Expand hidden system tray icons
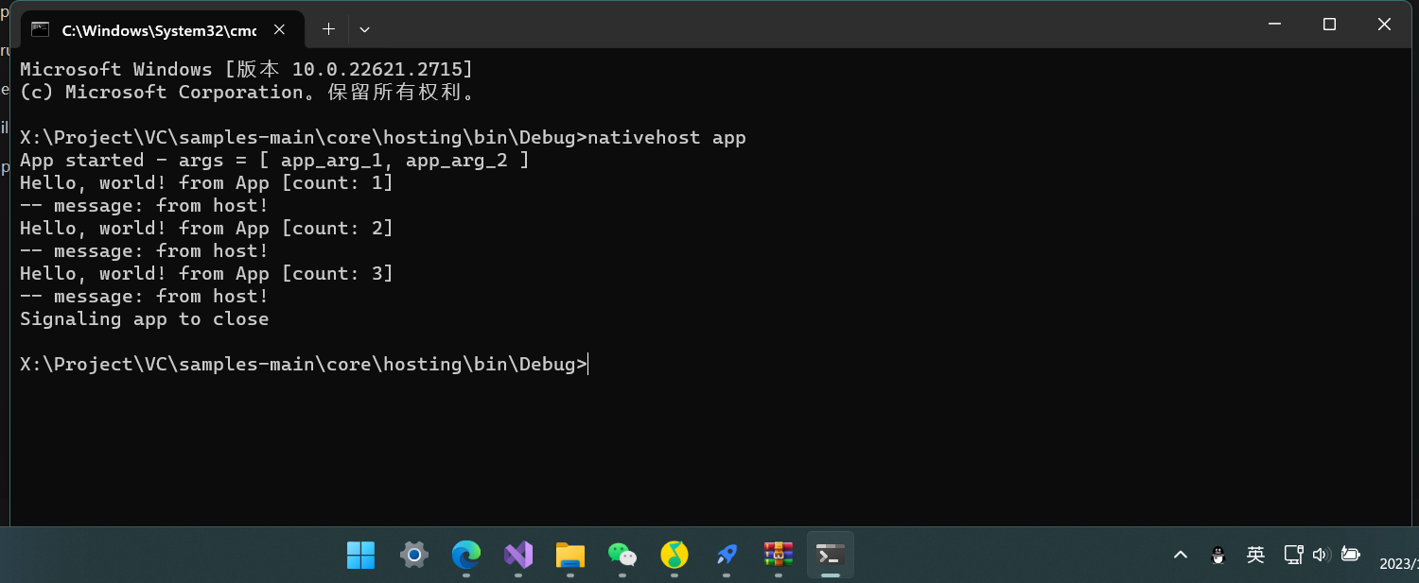1419x583 pixels. (1180, 555)
